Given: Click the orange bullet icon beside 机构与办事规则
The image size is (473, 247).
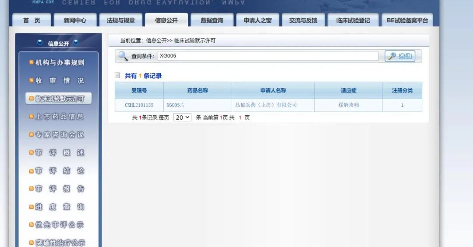Looking at the screenshot, I should coord(31,62).
